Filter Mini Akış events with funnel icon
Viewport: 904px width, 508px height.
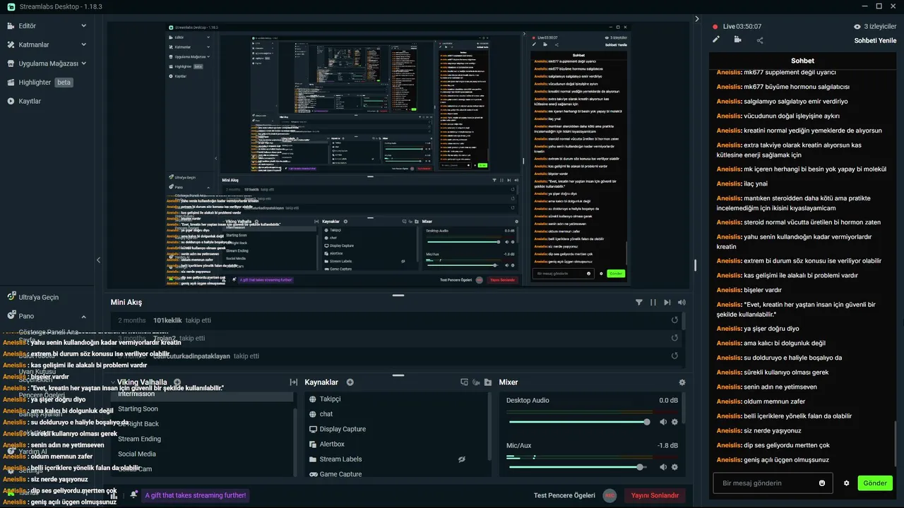coord(639,302)
